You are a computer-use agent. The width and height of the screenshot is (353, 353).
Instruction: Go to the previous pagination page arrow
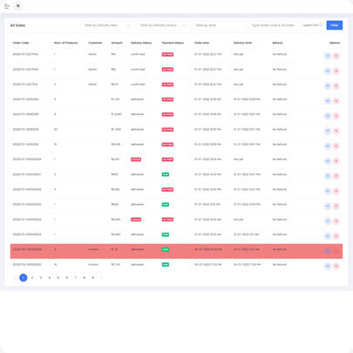point(15,278)
